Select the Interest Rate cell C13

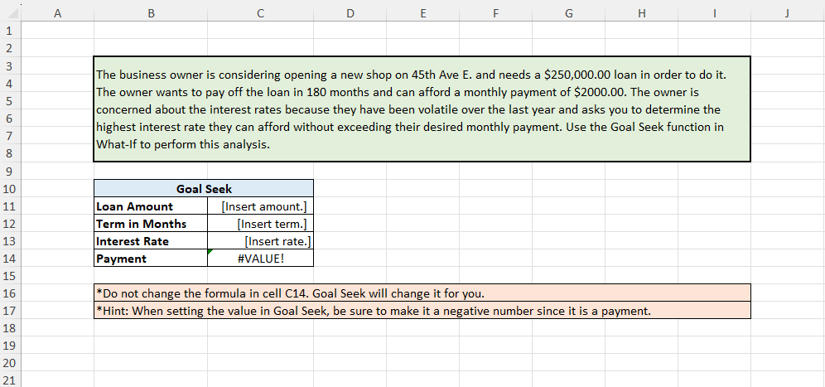tap(260, 240)
